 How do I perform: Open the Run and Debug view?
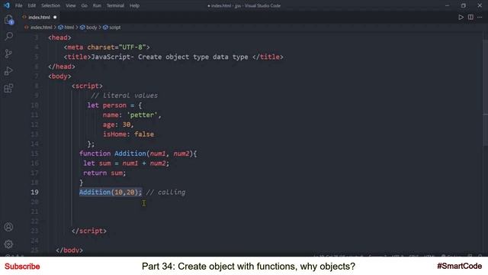point(8,71)
